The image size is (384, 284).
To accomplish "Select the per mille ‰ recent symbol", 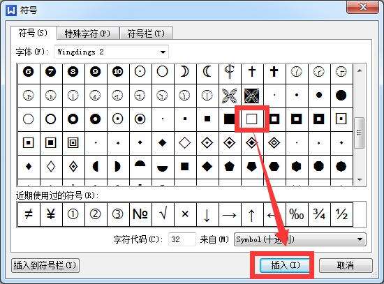I will (297, 214).
